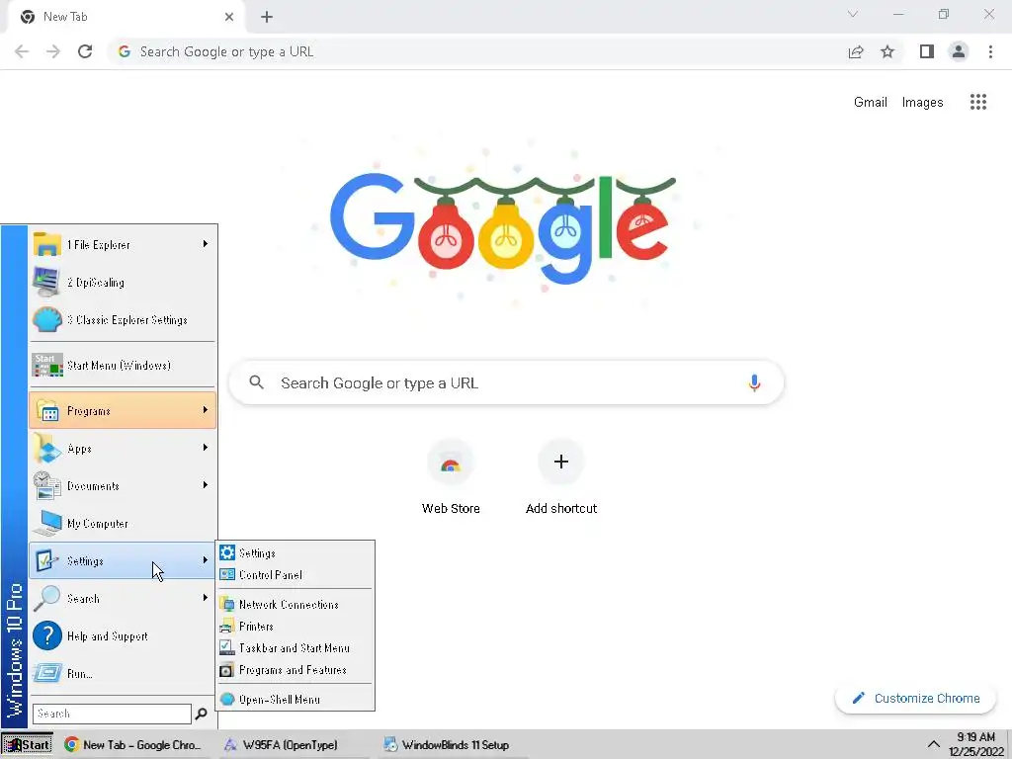The width and height of the screenshot is (1012, 759).
Task: Click the Open-Shell Menu shell icon
Action: click(x=227, y=699)
